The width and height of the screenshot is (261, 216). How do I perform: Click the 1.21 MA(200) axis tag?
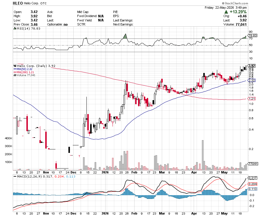[x=252, y=98]
